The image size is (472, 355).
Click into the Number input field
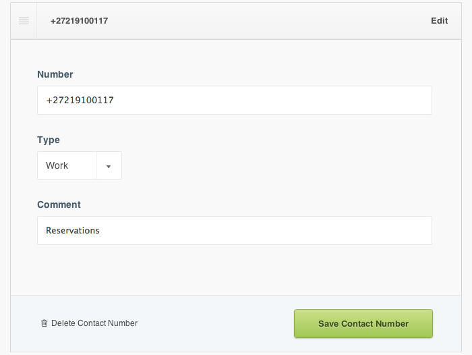(x=234, y=100)
